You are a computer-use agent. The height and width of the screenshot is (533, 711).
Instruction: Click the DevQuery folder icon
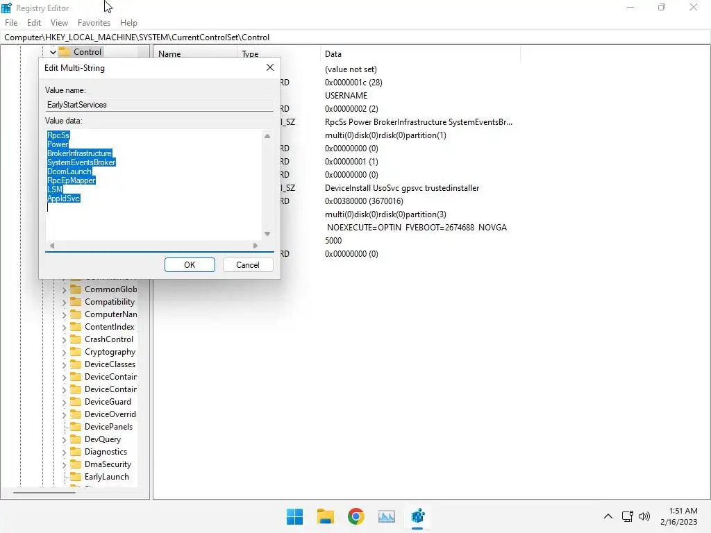pyautogui.click(x=76, y=439)
